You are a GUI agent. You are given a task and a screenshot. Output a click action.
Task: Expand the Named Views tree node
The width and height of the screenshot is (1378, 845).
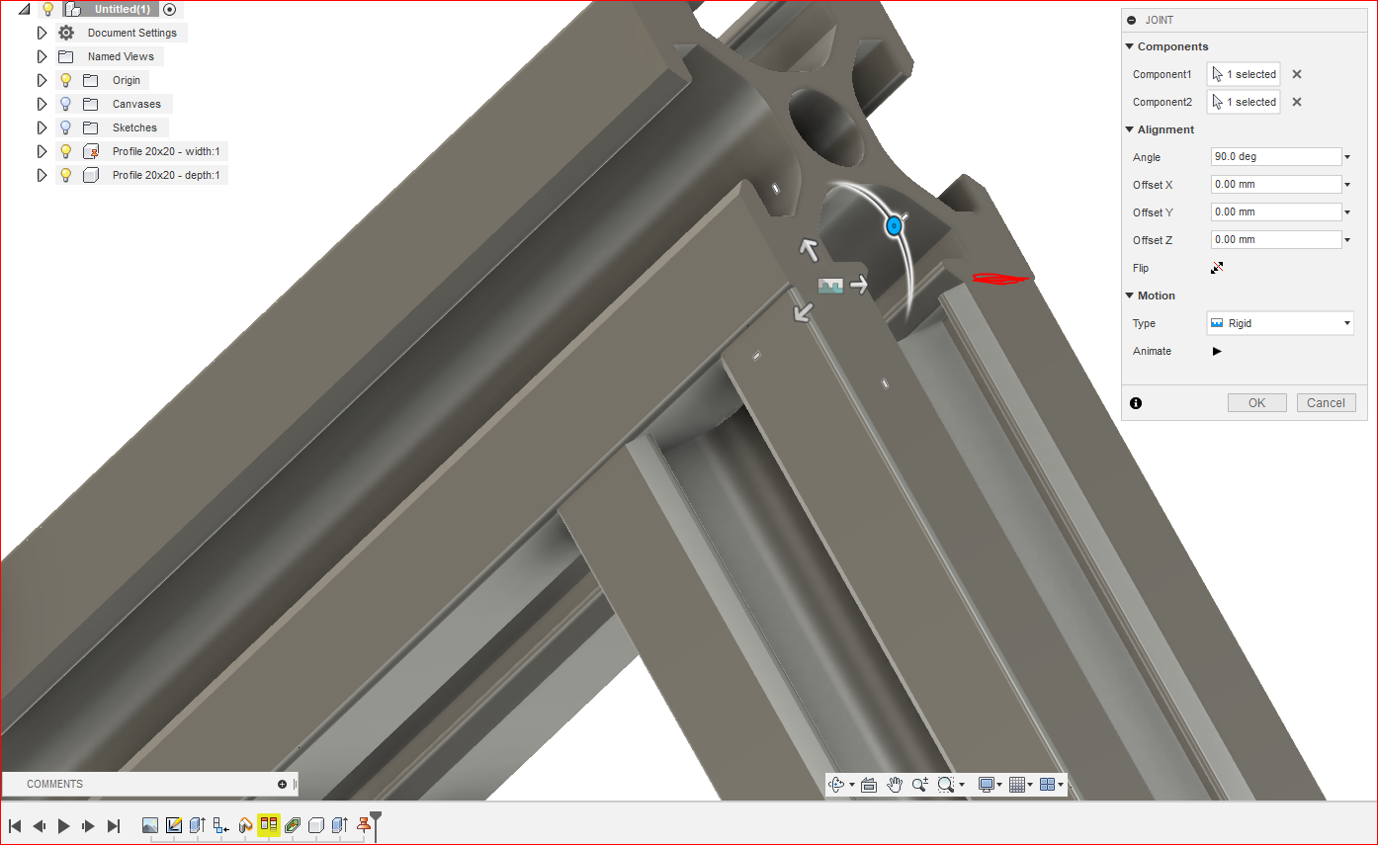click(x=41, y=55)
